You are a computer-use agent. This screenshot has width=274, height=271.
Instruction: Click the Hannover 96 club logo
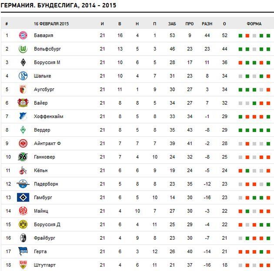(x=23, y=157)
